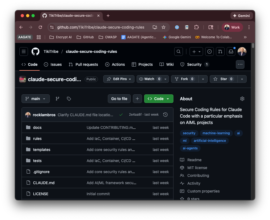Open the Wiki tab
The width and height of the screenshot is (270, 220).
coord(166,64)
